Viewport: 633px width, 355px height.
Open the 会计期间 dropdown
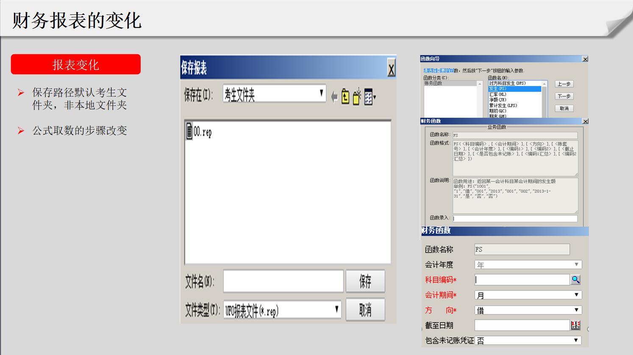576,295
